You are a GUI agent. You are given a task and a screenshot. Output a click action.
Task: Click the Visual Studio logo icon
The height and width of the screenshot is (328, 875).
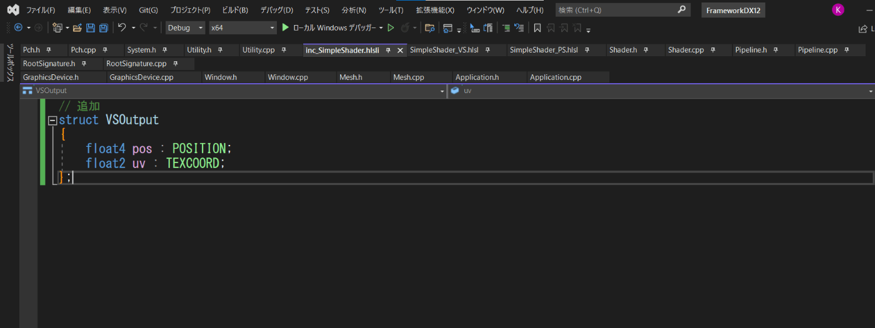12,9
